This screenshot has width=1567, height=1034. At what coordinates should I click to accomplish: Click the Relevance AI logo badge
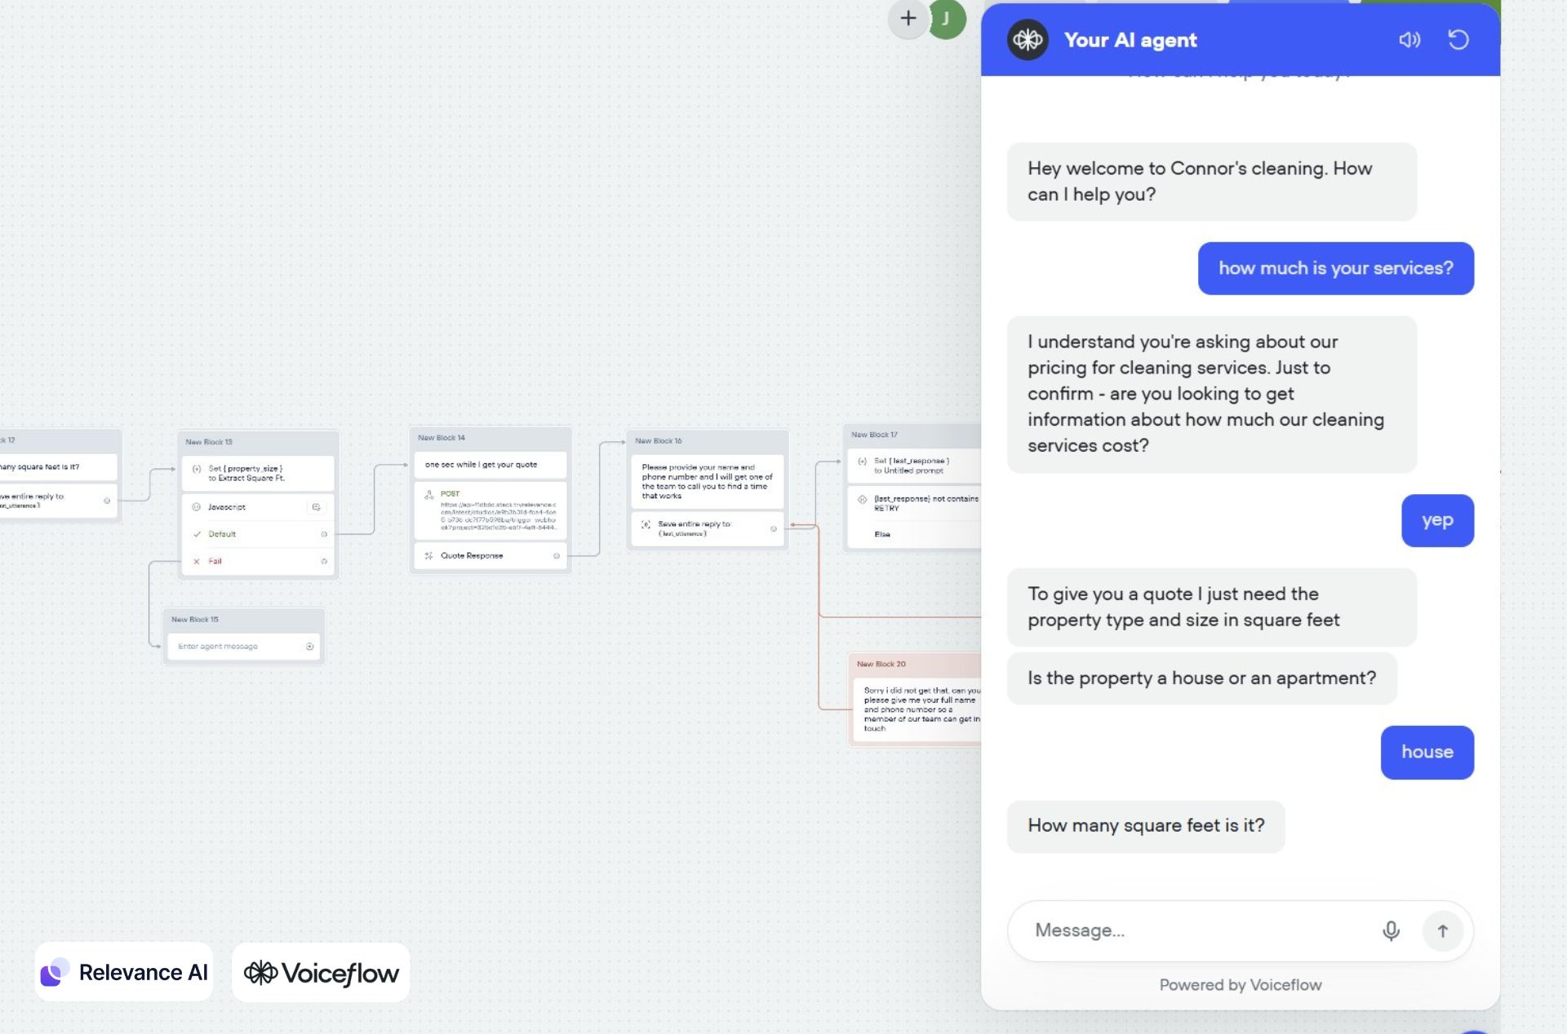coord(124,972)
